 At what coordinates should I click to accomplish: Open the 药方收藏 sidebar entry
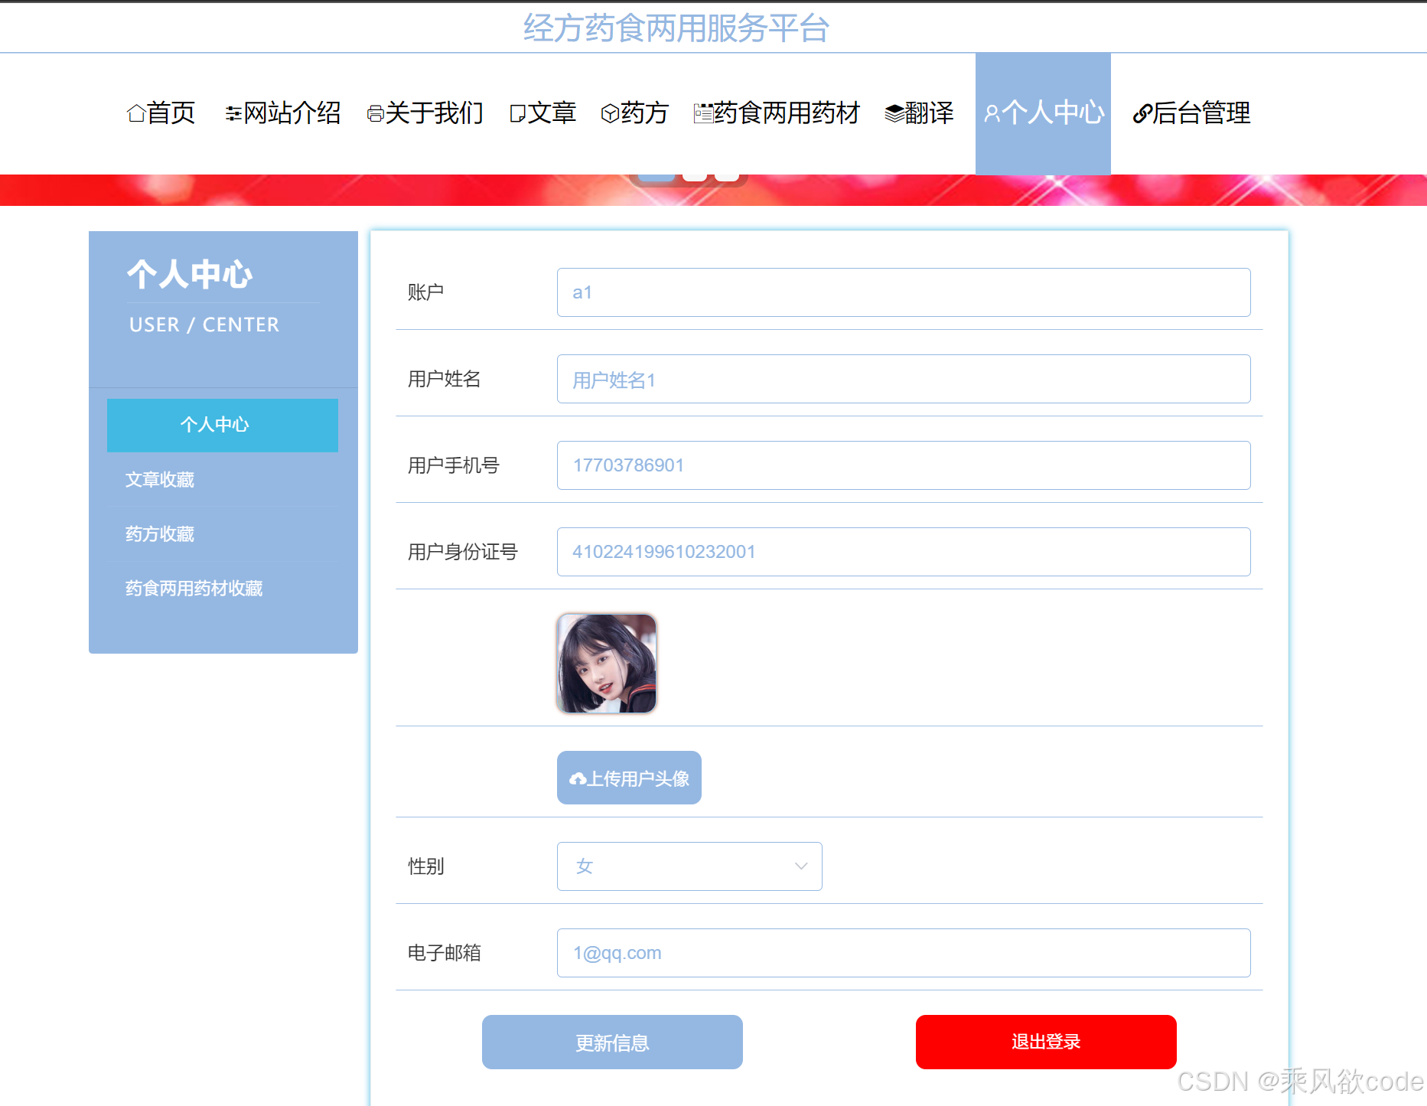[x=159, y=533]
